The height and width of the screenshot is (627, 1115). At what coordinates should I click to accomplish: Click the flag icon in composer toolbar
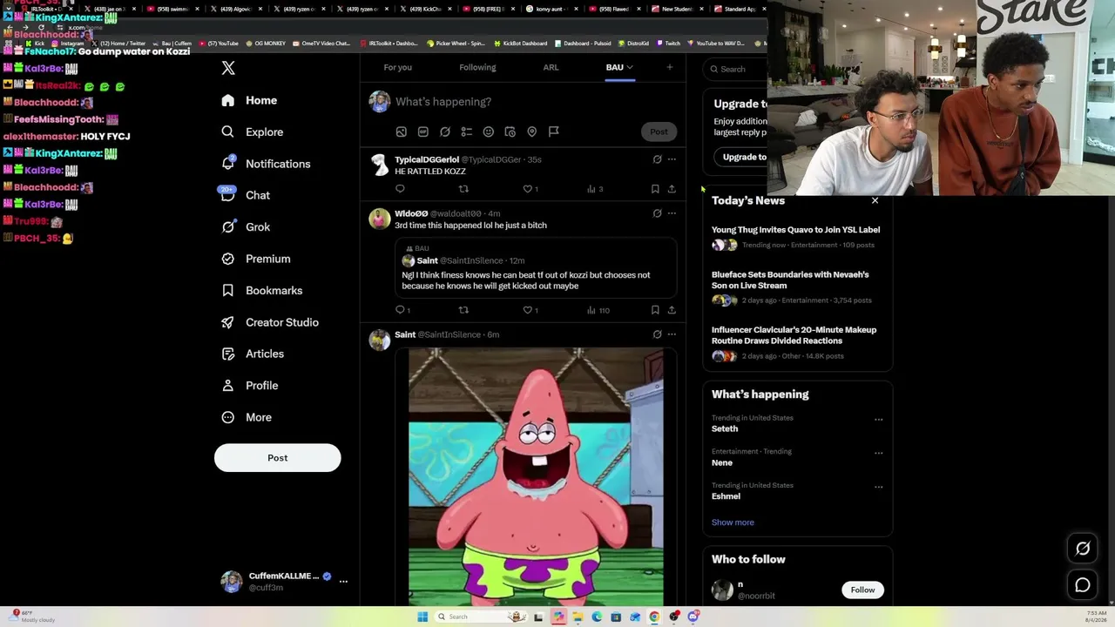(553, 131)
